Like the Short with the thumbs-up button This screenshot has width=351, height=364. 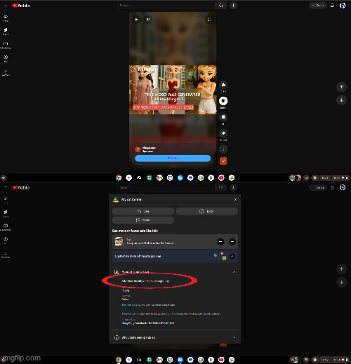pyautogui.click(x=223, y=85)
